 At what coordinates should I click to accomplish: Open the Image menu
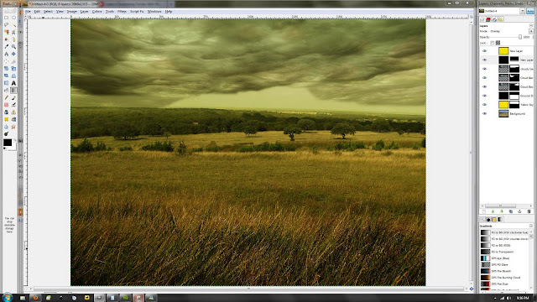[71, 11]
